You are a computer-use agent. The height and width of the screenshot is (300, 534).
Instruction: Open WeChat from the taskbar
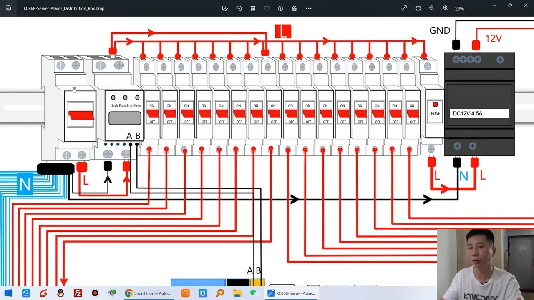254,293
